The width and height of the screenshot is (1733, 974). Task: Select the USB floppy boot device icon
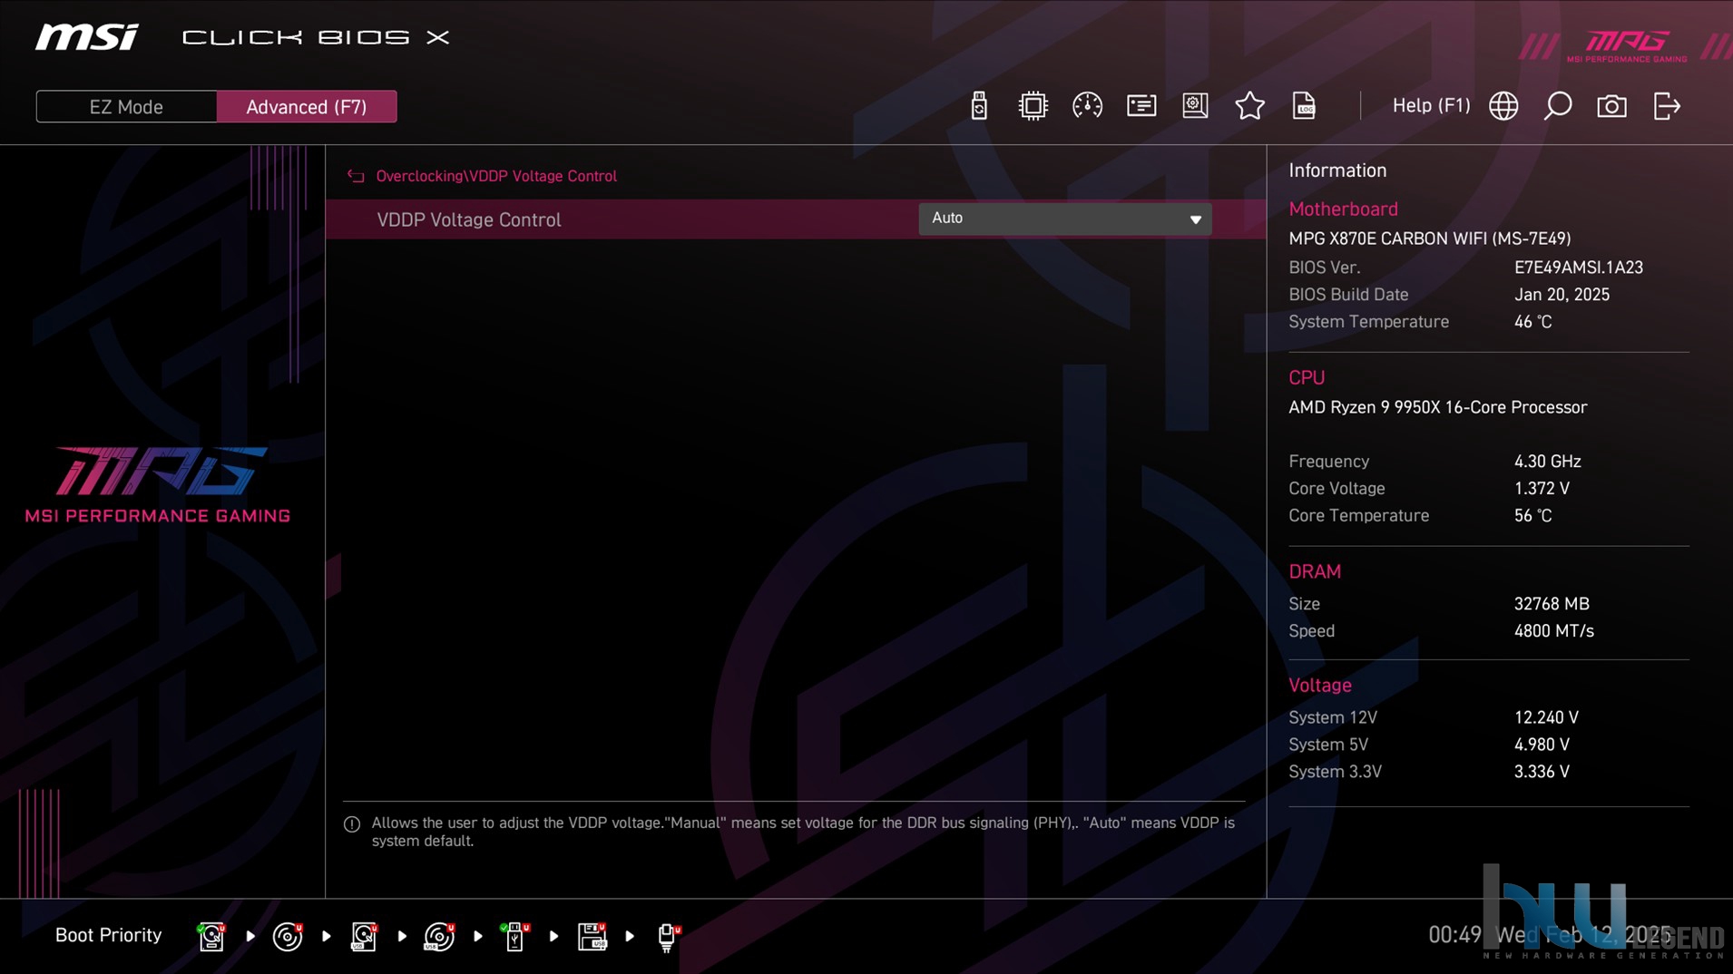click(592, 936)
